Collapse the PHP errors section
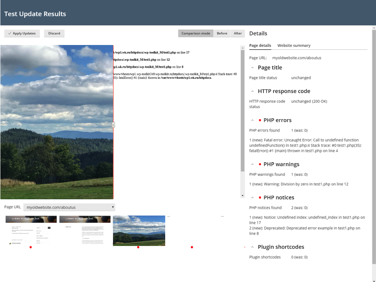 pyautogui.click(x=252, y=120)
